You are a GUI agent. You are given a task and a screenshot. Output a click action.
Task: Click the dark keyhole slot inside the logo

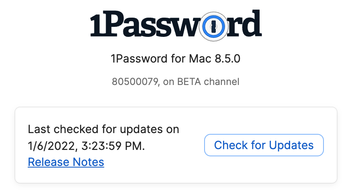click(213, 26)
